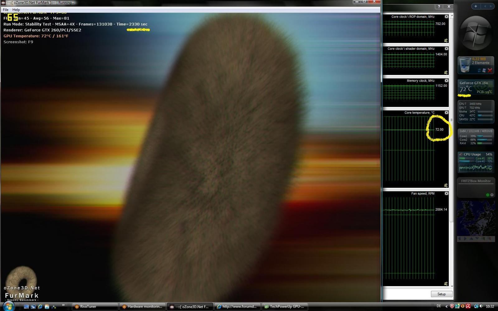Close the Memory clock graph
The height and width of the screenshot is (311, 498).
coord(446,81)
